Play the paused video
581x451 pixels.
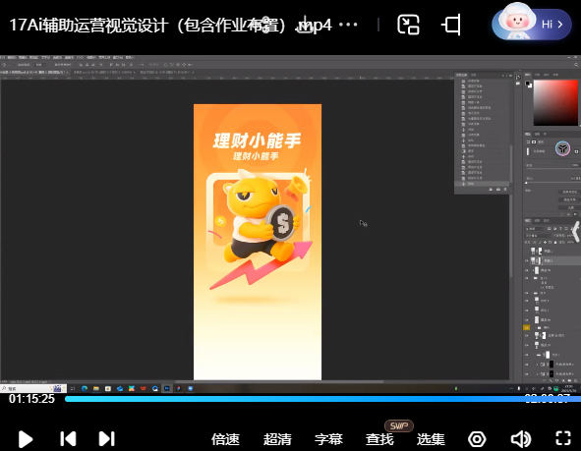[26, 439]
